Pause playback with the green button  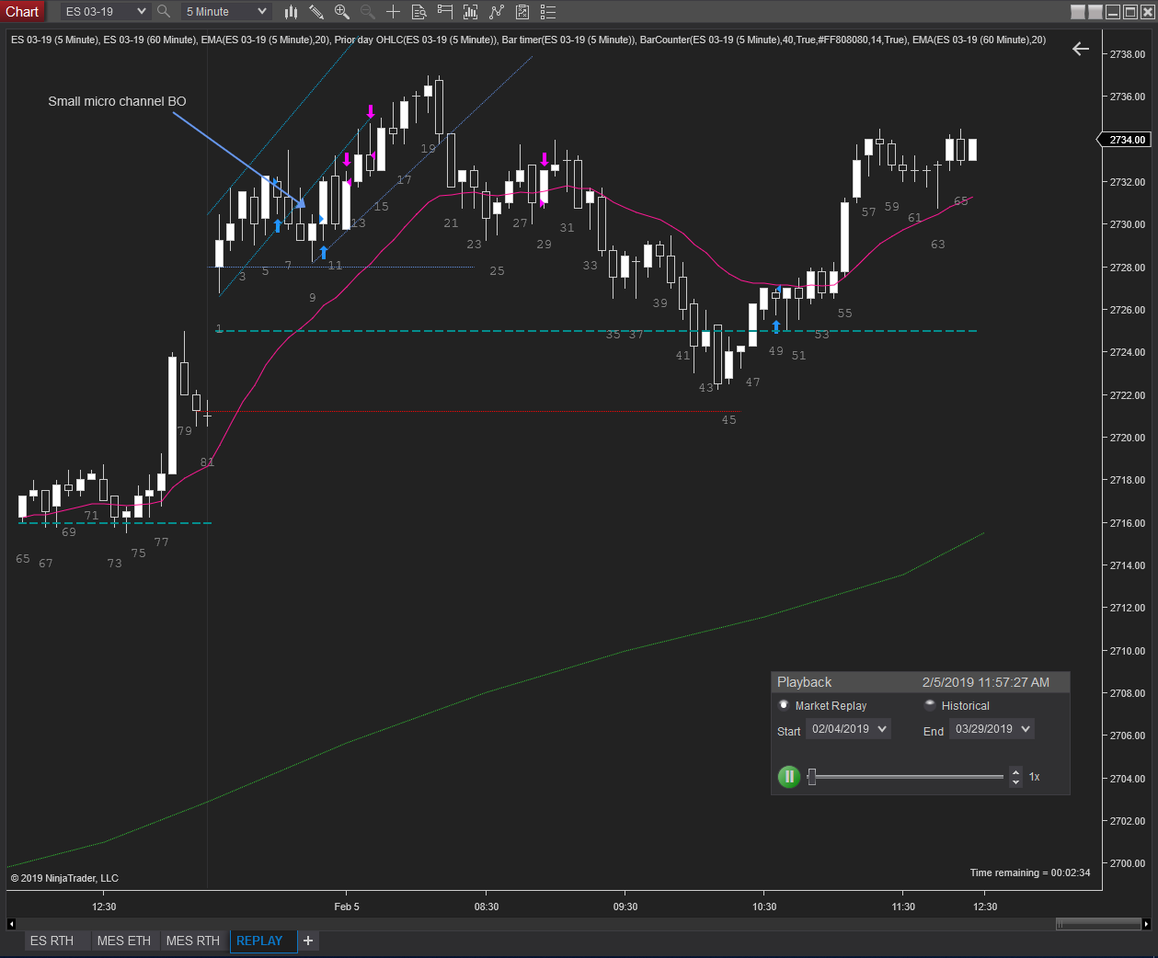coord(789,777)
